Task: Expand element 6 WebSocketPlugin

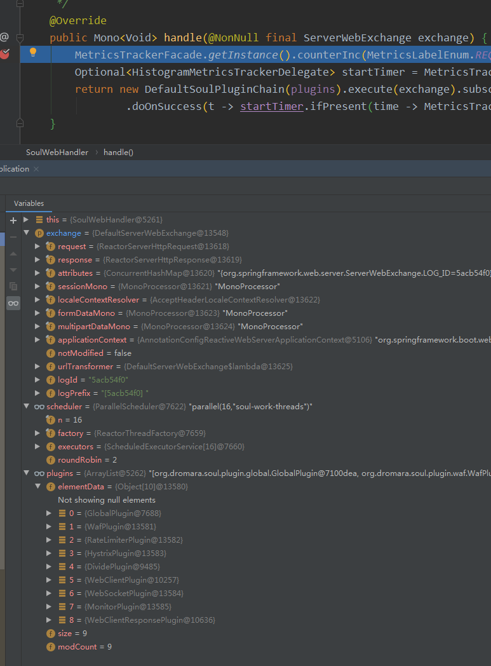Action: (49, 594)
